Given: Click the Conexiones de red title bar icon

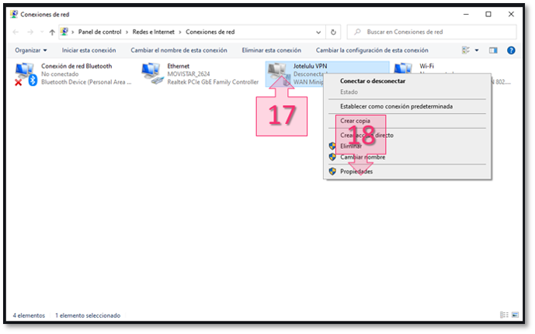Looking at the screenshot, I should coord(14,14).
